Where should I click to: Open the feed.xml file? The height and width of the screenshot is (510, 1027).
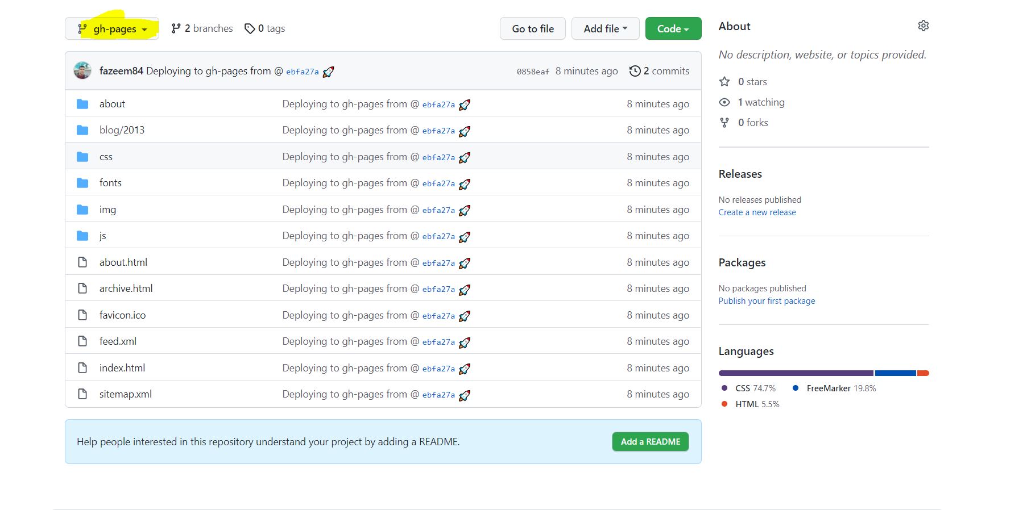tap(118, 341)
